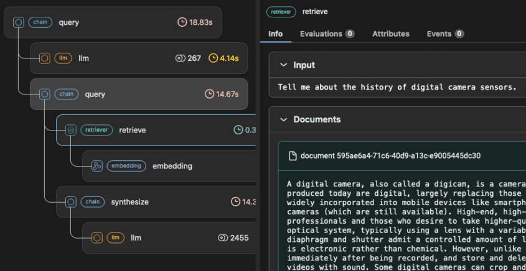Click the clock icon beside 18.83s
Image resolution: width=526 pixels, height=271 pixels.
[x=182, y=22]
